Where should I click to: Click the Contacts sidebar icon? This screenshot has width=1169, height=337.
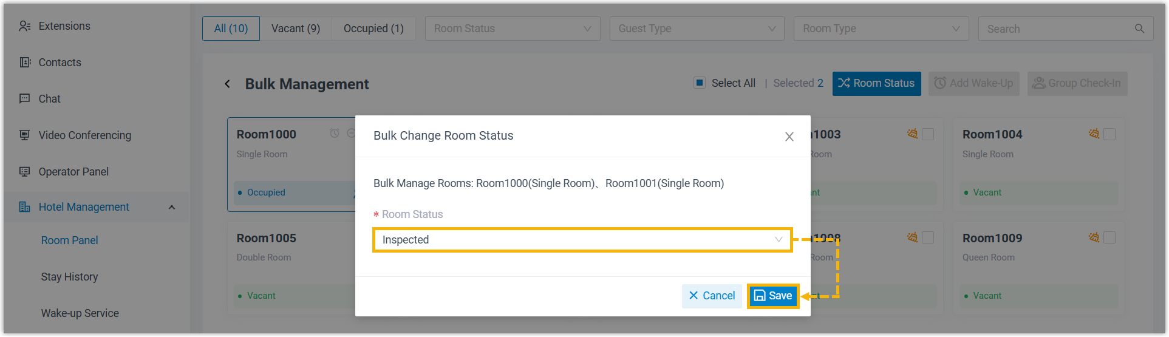coord(25,63)
